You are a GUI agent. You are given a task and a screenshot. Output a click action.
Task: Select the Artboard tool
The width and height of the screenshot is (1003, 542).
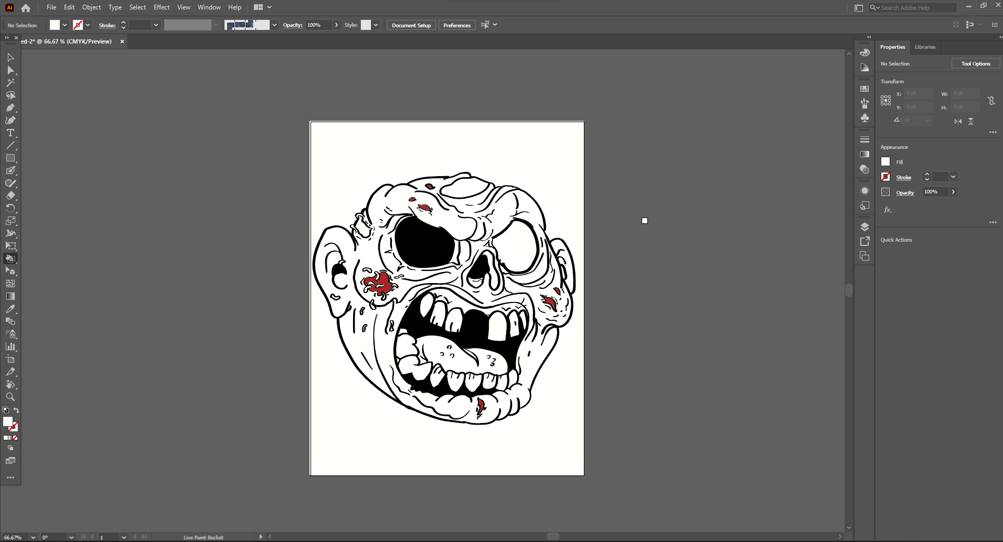pyautogui.click(x=10, y=359)
